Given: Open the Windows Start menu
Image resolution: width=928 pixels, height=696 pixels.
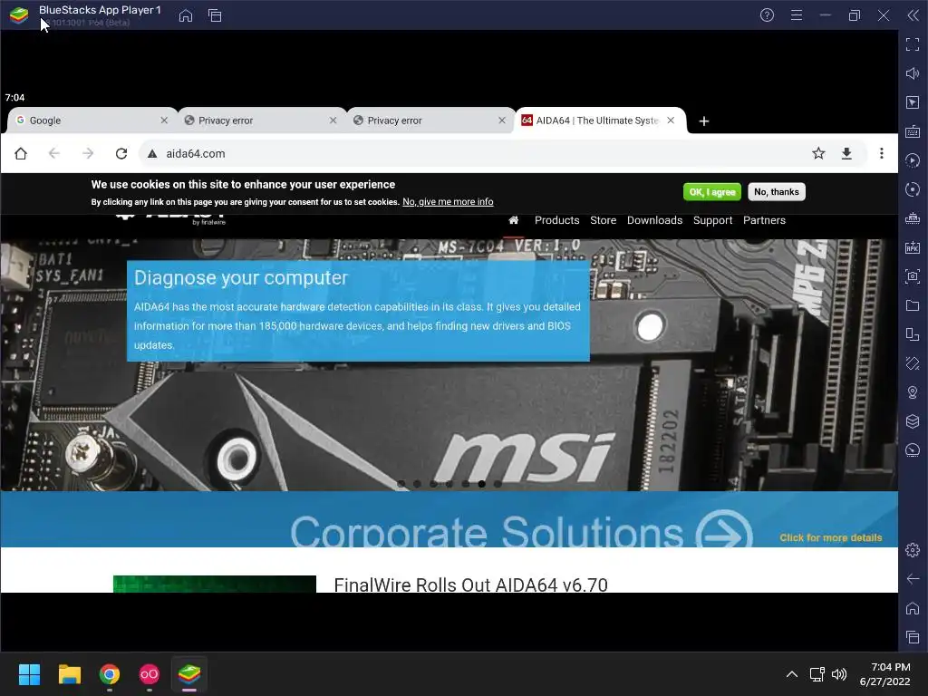Looking at the screenshot, I should (x=29, y=674).
